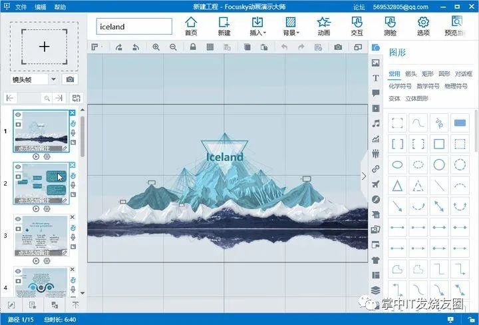Screen dimensions: 479x325
Task: Open the speech bubble icon in sidebar
Action: (376, 93)
